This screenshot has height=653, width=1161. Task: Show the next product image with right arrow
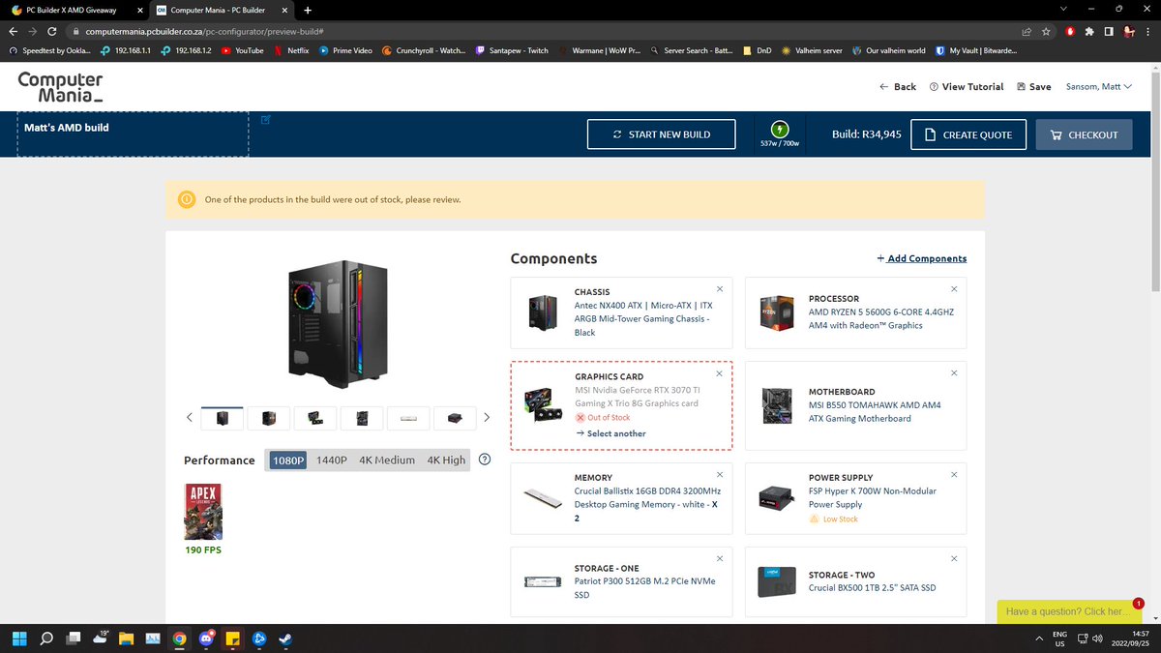[487, 418]
